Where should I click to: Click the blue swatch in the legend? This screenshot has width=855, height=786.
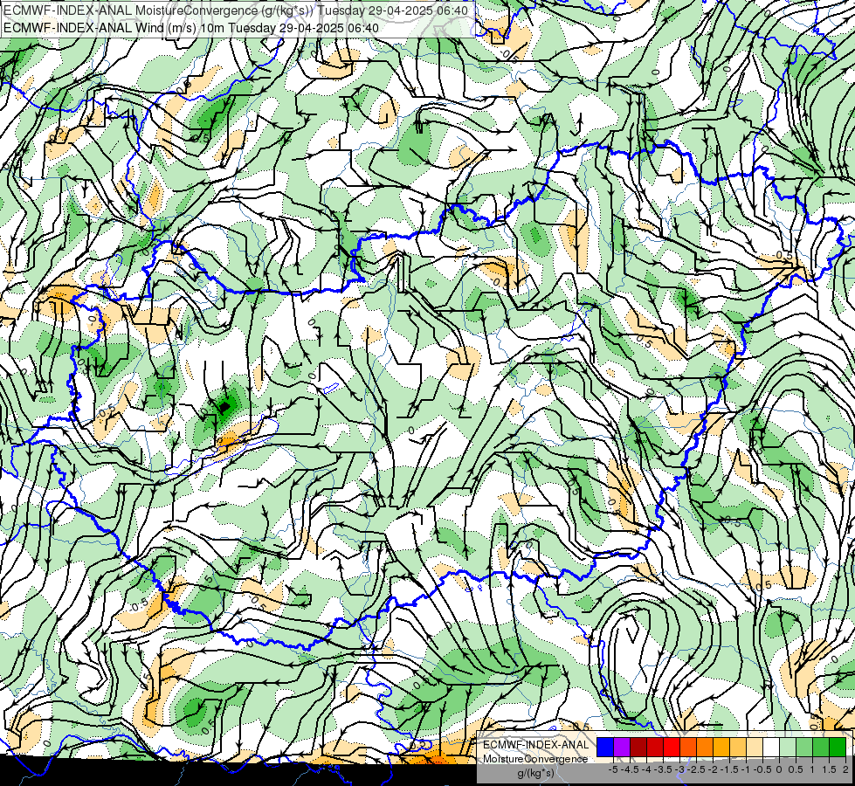(605, 747)
